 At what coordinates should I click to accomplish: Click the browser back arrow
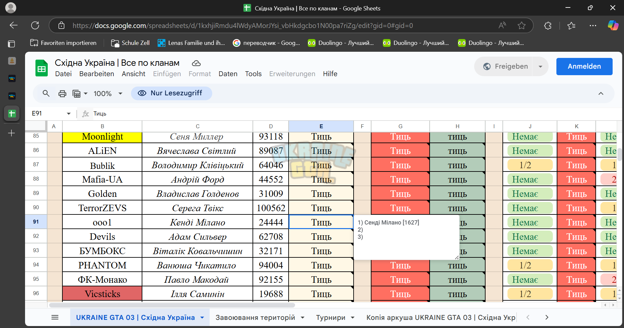(x=14, y=25)
